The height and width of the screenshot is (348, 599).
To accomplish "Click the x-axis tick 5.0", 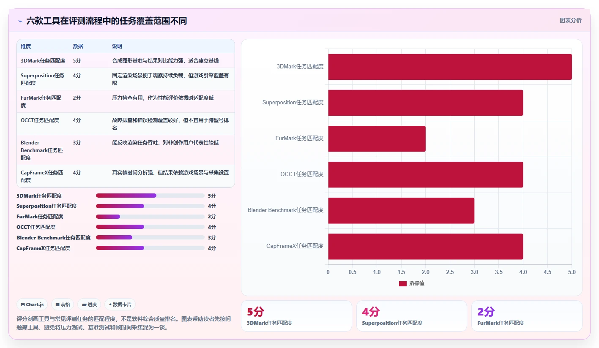I will 572,272.
